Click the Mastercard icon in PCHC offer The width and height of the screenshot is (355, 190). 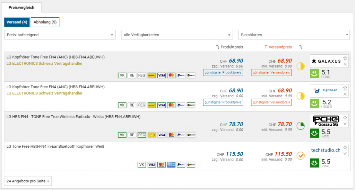[171, 135]
